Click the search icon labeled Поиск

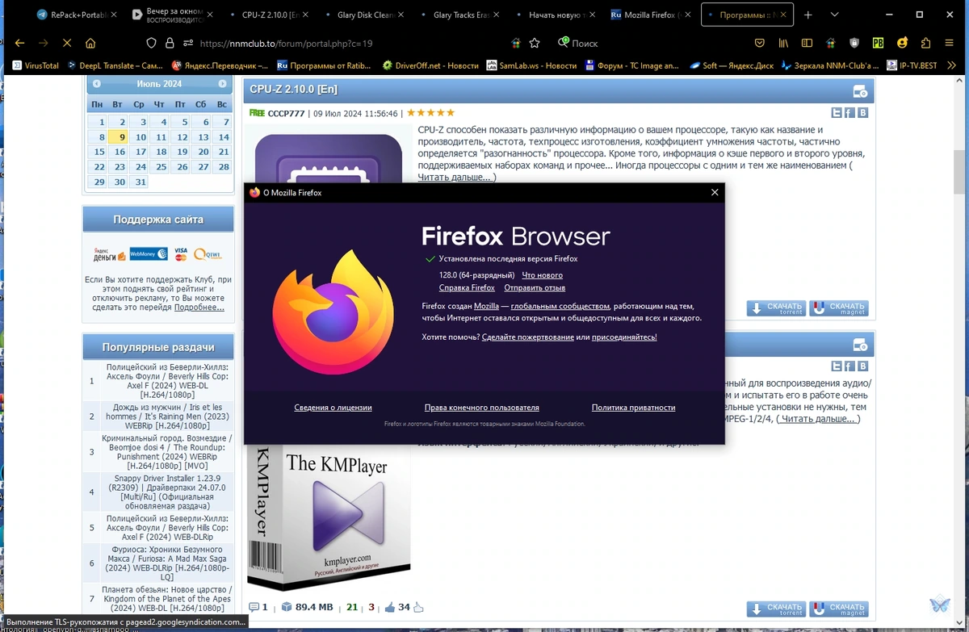coord(564,43)
